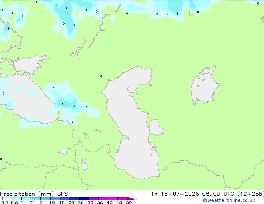The image size is (264, 204).
Task: Click the 35–40 mm purple legend swatch
Action: pyautogui.click(x=103, y=199)
